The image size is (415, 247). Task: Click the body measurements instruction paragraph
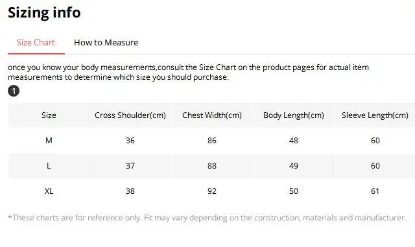click(188, 72)
